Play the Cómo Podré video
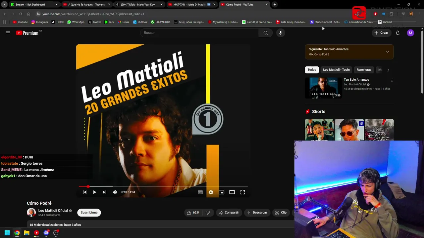 point(94,192)
